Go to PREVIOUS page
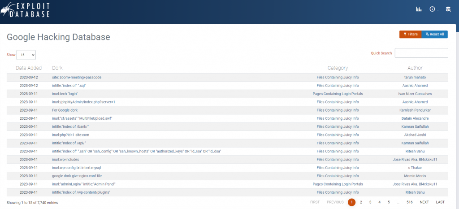The image size is (459, 209). pos(335,202)
